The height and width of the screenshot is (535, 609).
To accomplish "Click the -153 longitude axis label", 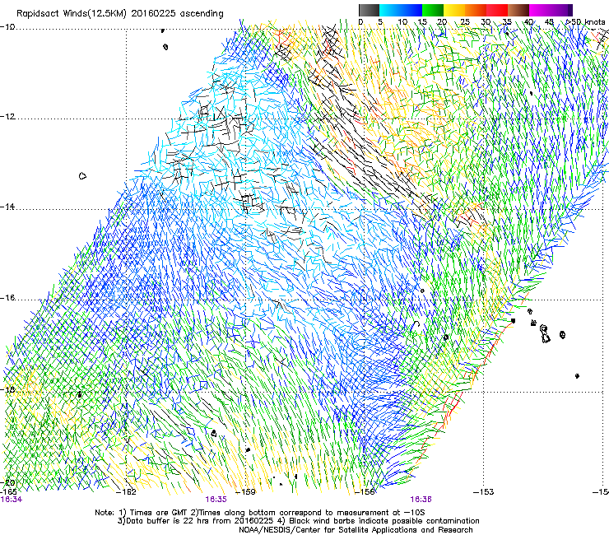I will pos(484,492).
